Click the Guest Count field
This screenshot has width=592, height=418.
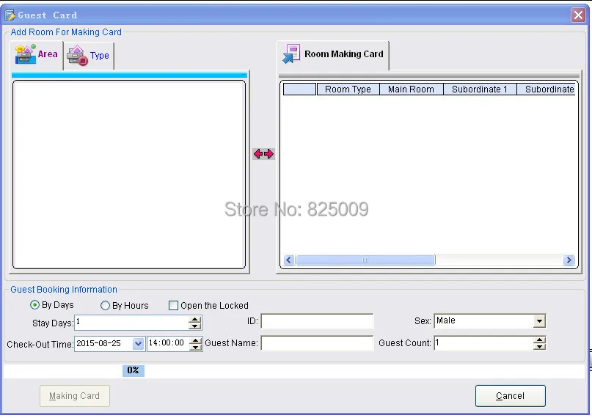pyautogui.click(x=483, y=343)
